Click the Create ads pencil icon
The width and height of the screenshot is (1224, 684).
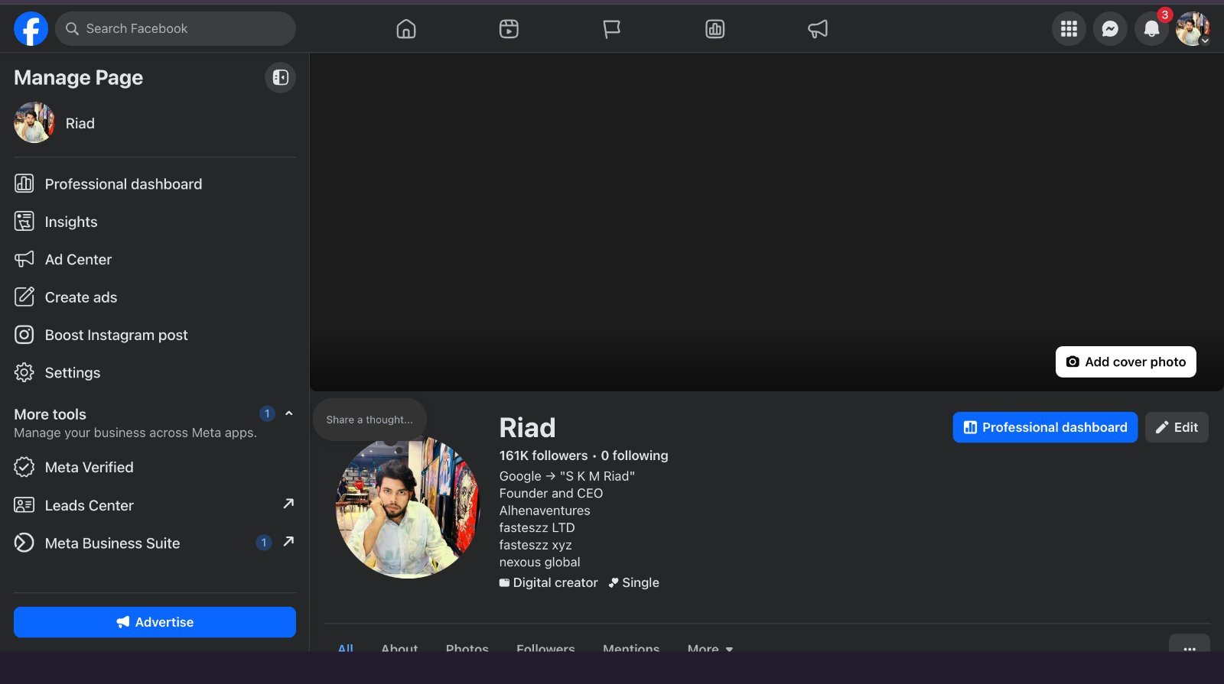(x=24, y=297)
